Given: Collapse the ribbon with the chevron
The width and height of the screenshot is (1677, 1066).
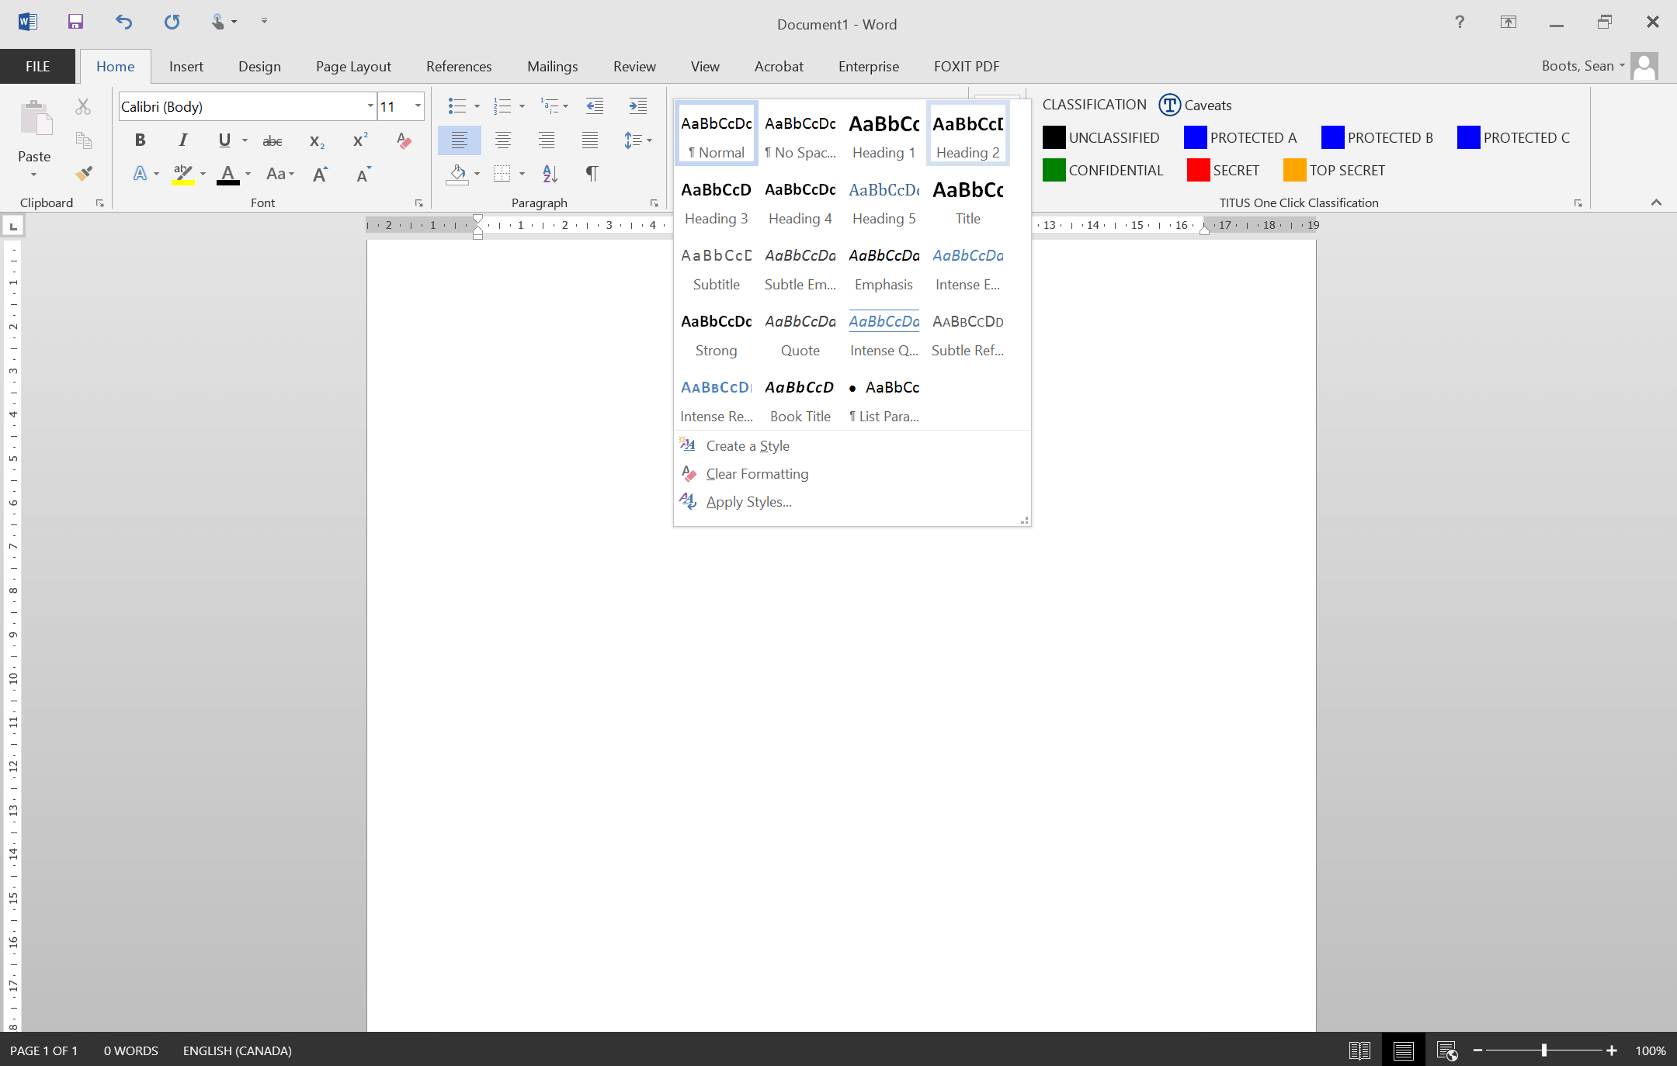Looking at the screenshot, I should [x=1656, y=202].
